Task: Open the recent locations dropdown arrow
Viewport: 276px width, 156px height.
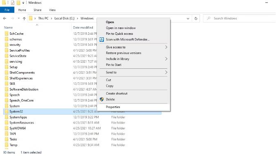Action: (x=18, y=18)
